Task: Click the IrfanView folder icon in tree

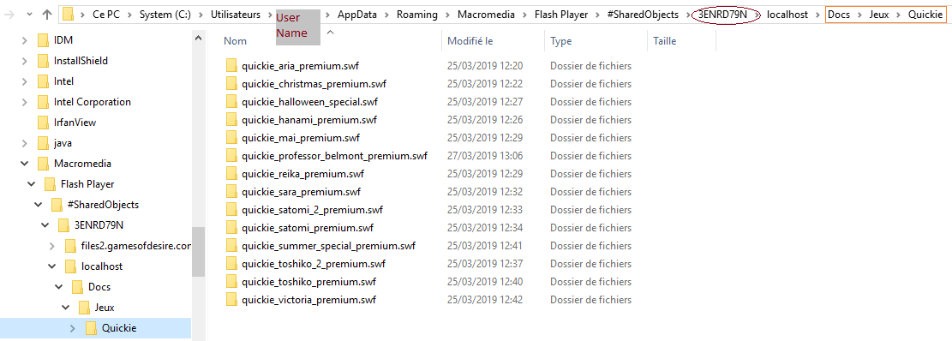Action: (x=43, y=123)
